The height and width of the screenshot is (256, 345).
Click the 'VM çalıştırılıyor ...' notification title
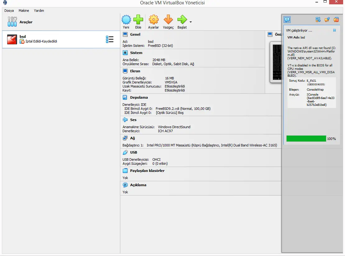pos(299,30)
